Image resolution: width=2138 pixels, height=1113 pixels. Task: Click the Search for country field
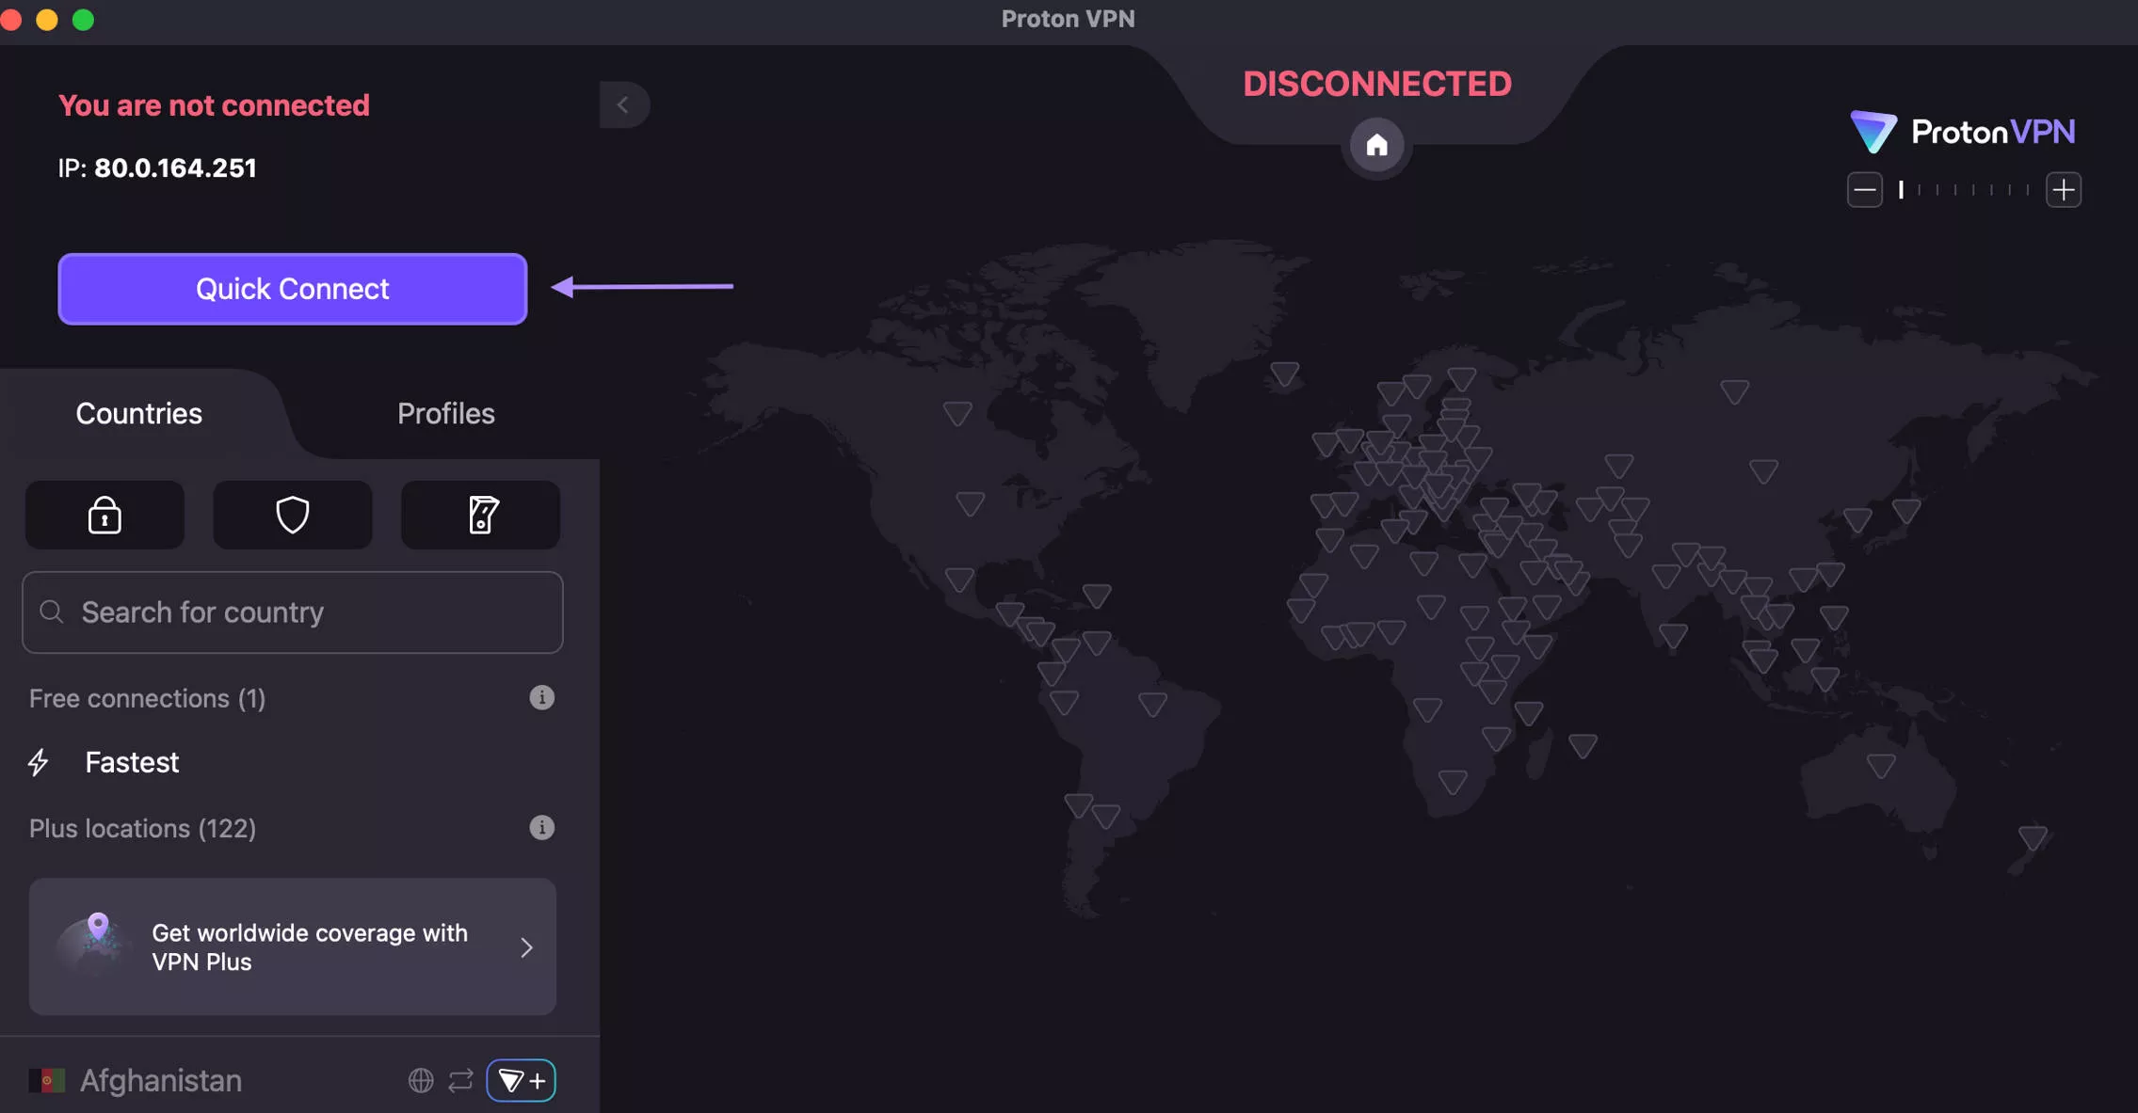[x=293, y=612]
